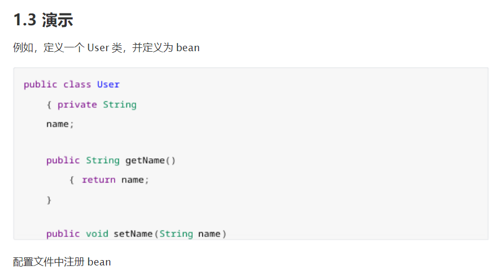Select the "class" keyword in the code
The width and height of the screenshot is (501, 273).
click(77, 85)
